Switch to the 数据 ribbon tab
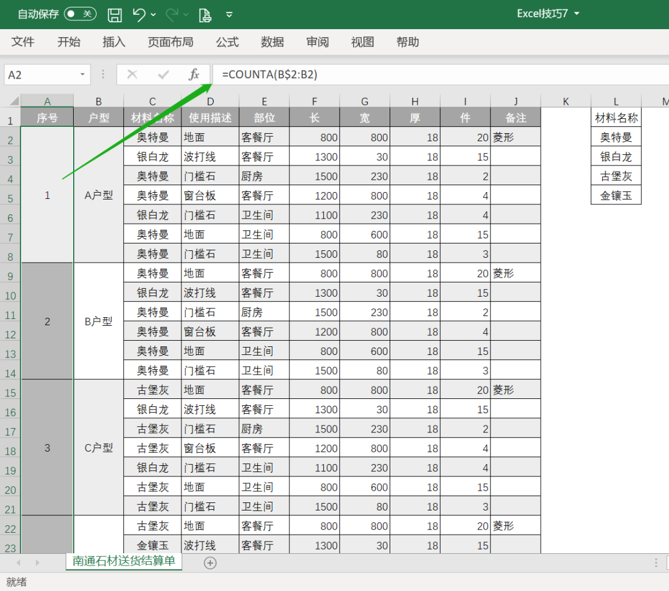The image size is (669, 591). click(x=273, y=42)
